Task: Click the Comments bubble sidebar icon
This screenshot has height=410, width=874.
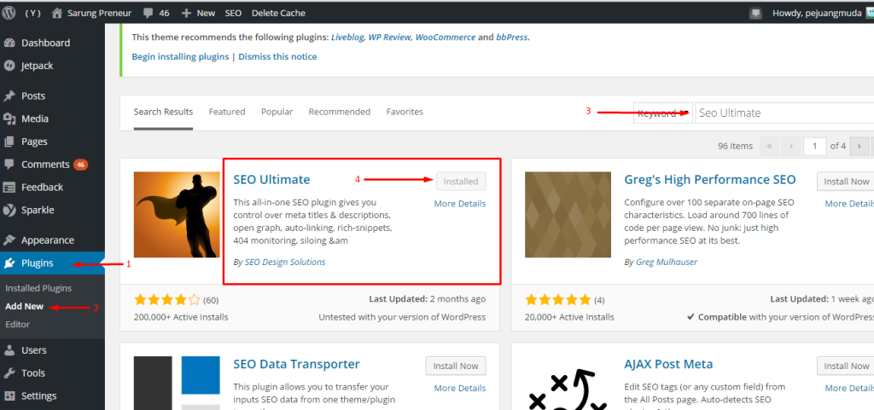Action: click(9, 165)
